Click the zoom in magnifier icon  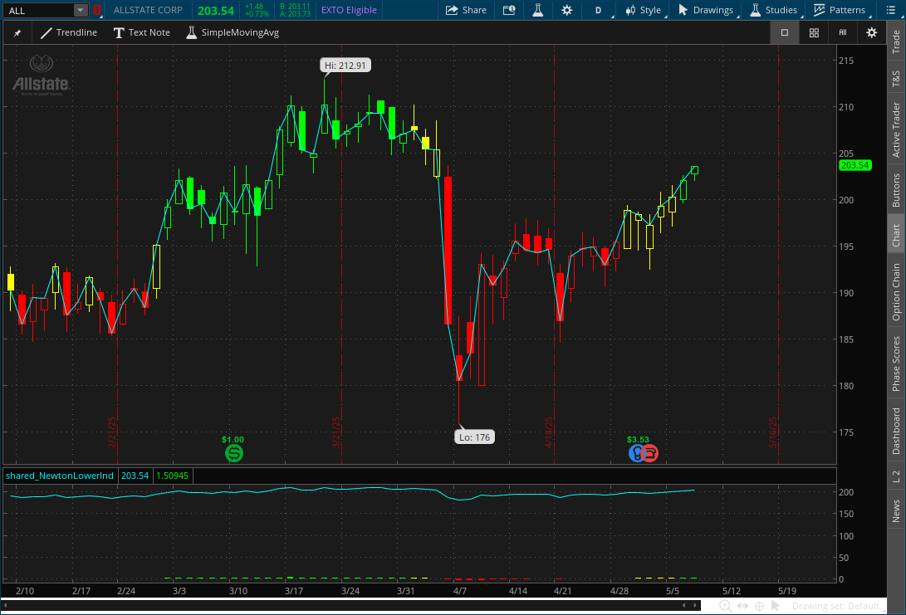click(x=725, y=606)
